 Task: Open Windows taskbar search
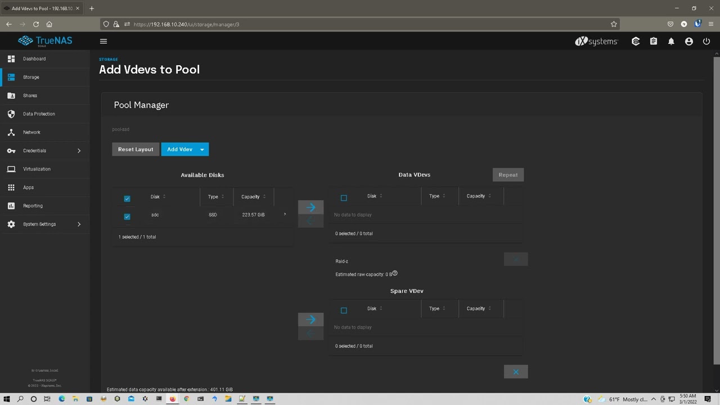coord(20,399)
